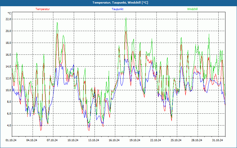This screenshot has height=148, width=237.
Task: Click the 07.10.24 date label
Action: tap(52, 140)
